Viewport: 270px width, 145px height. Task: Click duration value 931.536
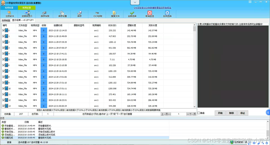[112, 48]
